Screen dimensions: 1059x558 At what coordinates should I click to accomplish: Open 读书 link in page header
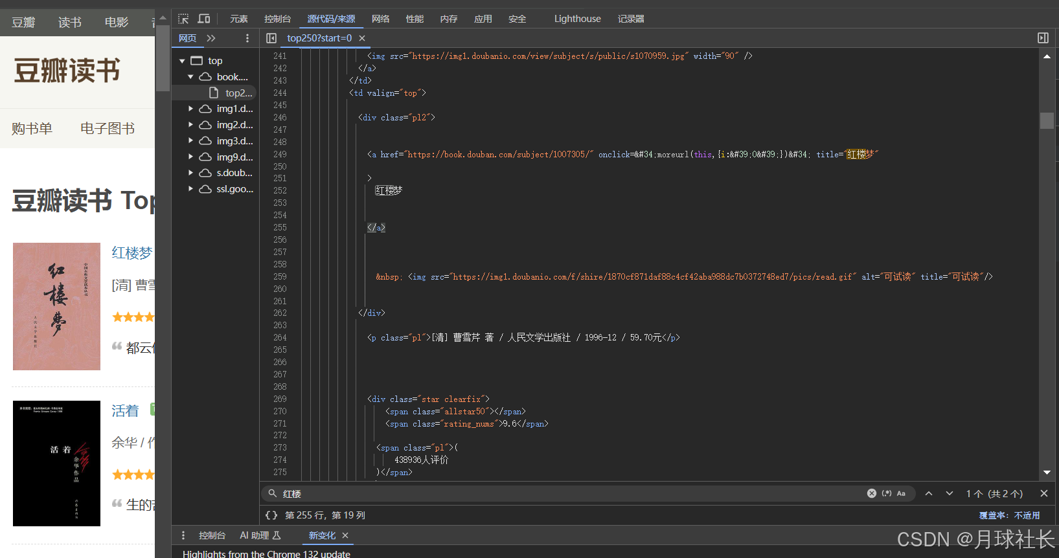tap(70, 23)
